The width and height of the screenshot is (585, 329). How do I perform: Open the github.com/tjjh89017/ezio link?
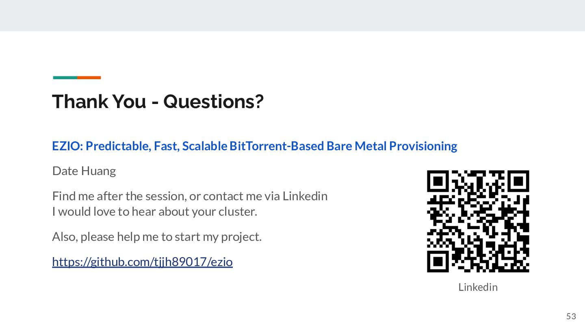[x=142, y=262]
